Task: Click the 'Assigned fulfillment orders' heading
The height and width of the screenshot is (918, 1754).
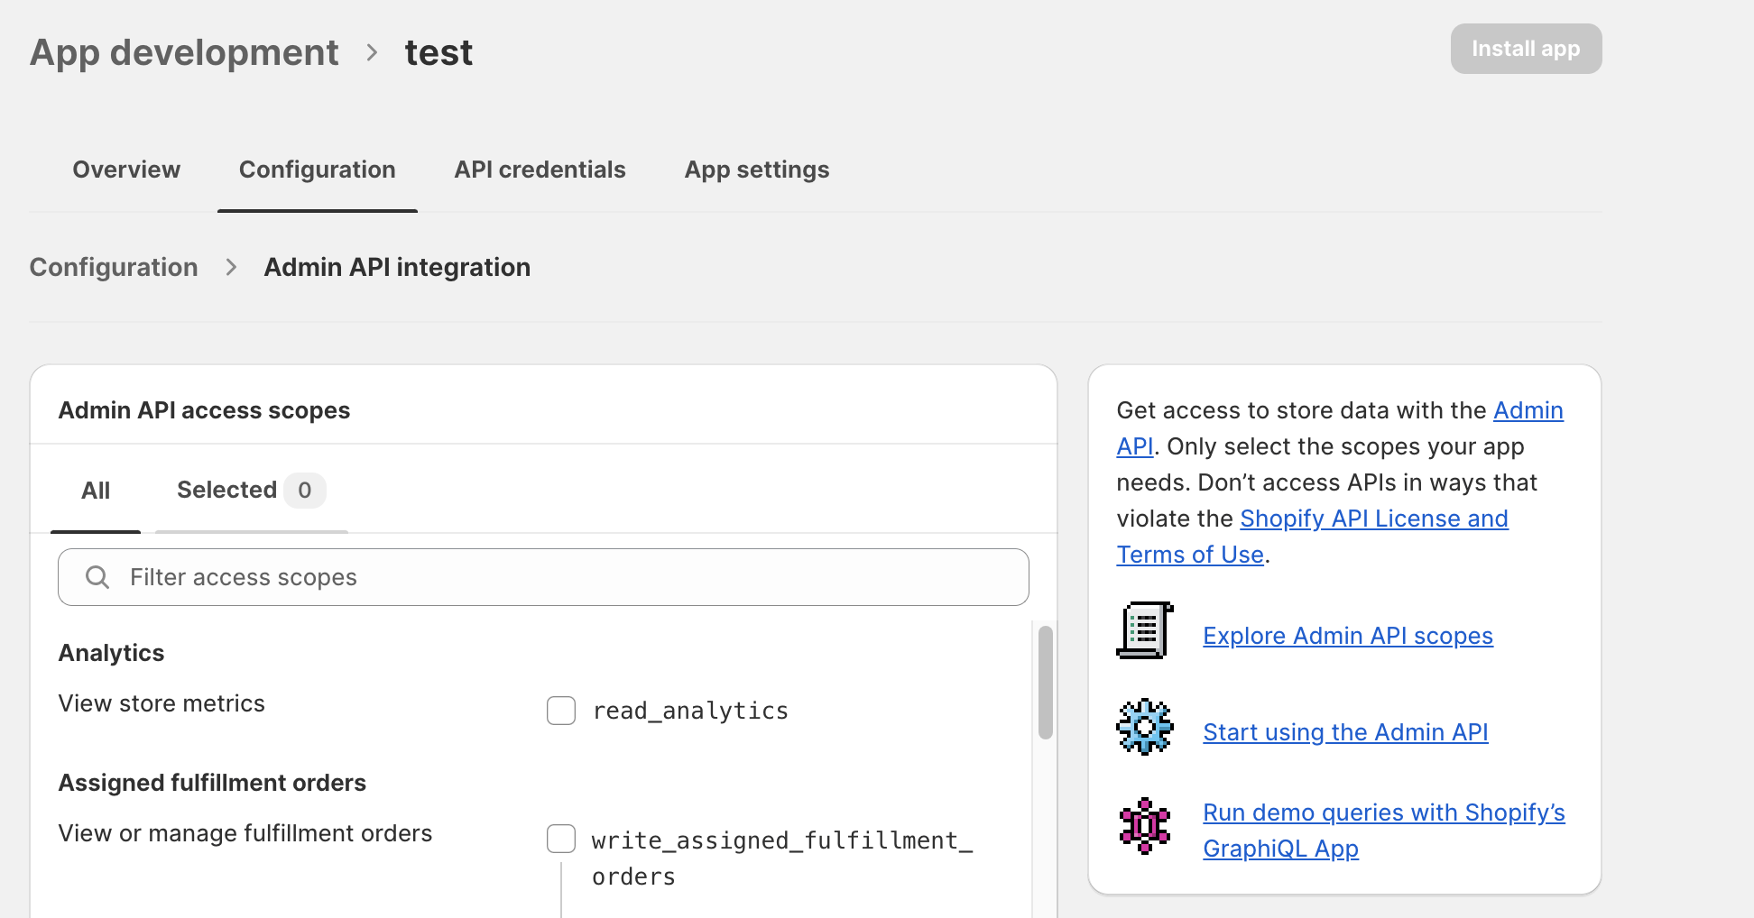Action: 212,783
